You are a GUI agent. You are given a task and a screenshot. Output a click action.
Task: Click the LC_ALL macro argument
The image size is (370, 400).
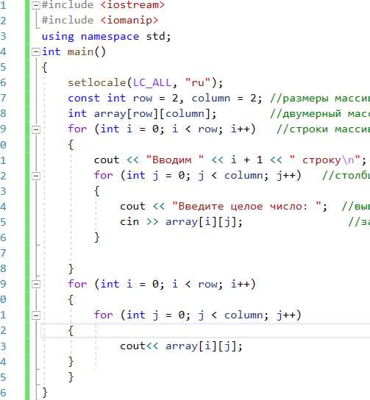[x=152, y=82]
